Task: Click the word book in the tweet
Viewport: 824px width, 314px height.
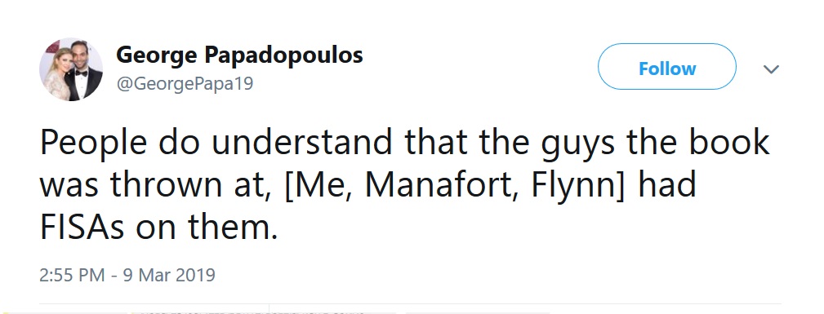Action: (729, 142)
